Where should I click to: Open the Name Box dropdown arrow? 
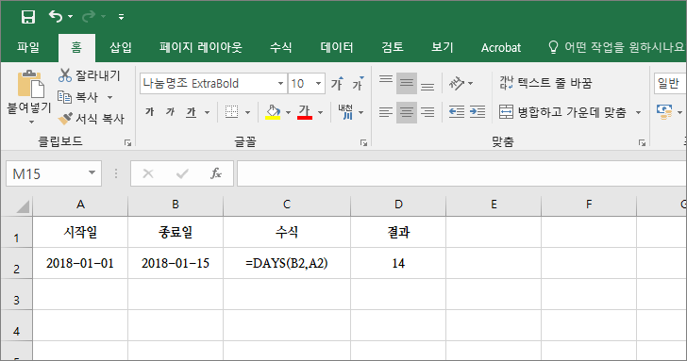(x=92, y=173)
